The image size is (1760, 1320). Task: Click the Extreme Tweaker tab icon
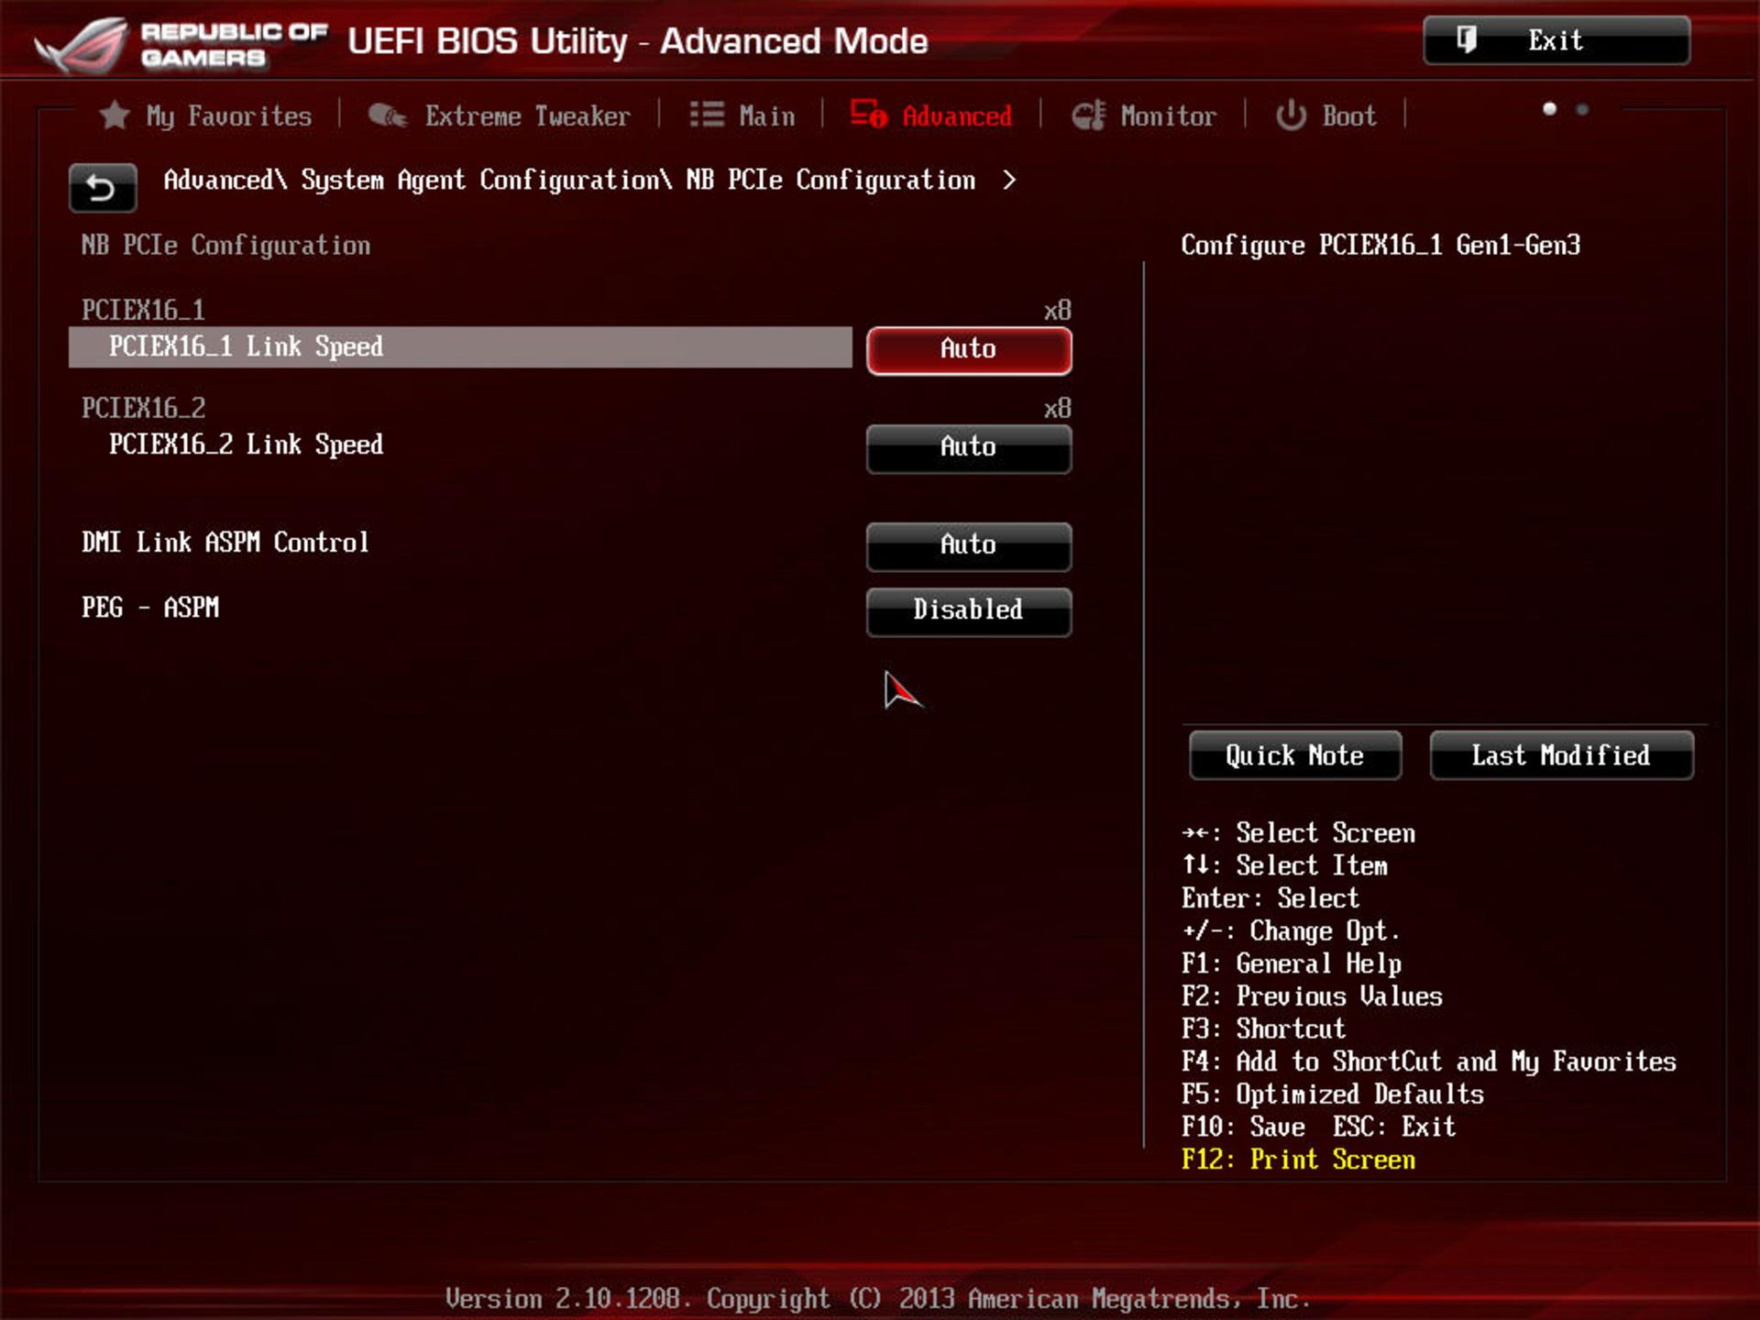tap(387, 115)
